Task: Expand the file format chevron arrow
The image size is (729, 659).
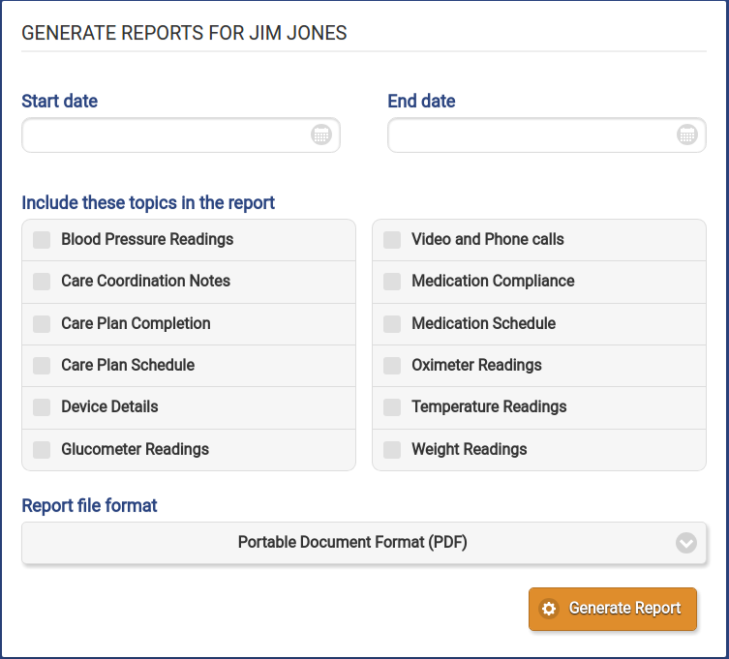Action: [x=685, y=543]
